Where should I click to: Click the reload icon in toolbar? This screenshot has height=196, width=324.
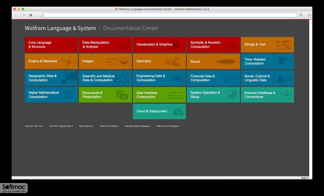pyautogui.click(x=309, y=15)
